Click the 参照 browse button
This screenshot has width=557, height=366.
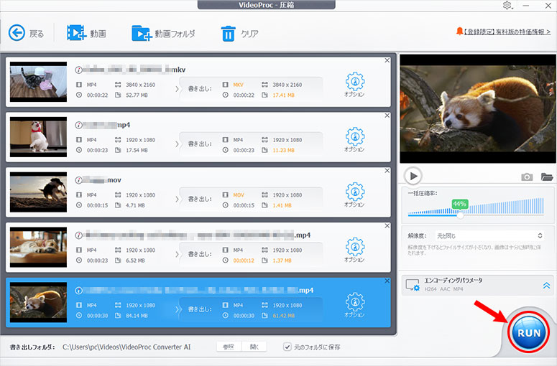click(x=229, y=347)
